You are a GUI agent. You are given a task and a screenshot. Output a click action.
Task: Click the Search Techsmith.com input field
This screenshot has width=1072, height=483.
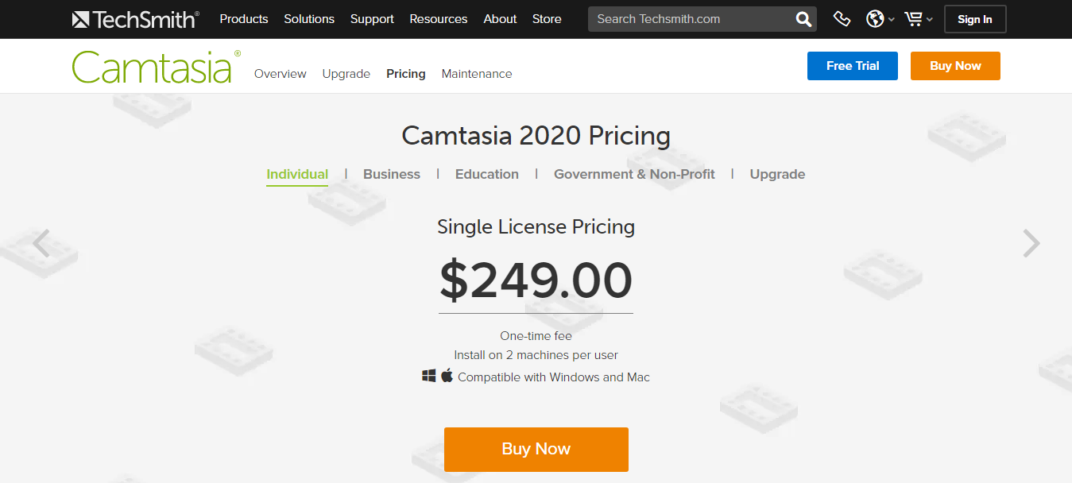(691, 18)
